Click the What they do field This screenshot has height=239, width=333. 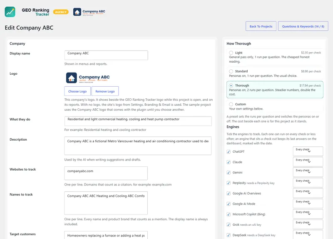pyautogui.click(x=138, y=121)
